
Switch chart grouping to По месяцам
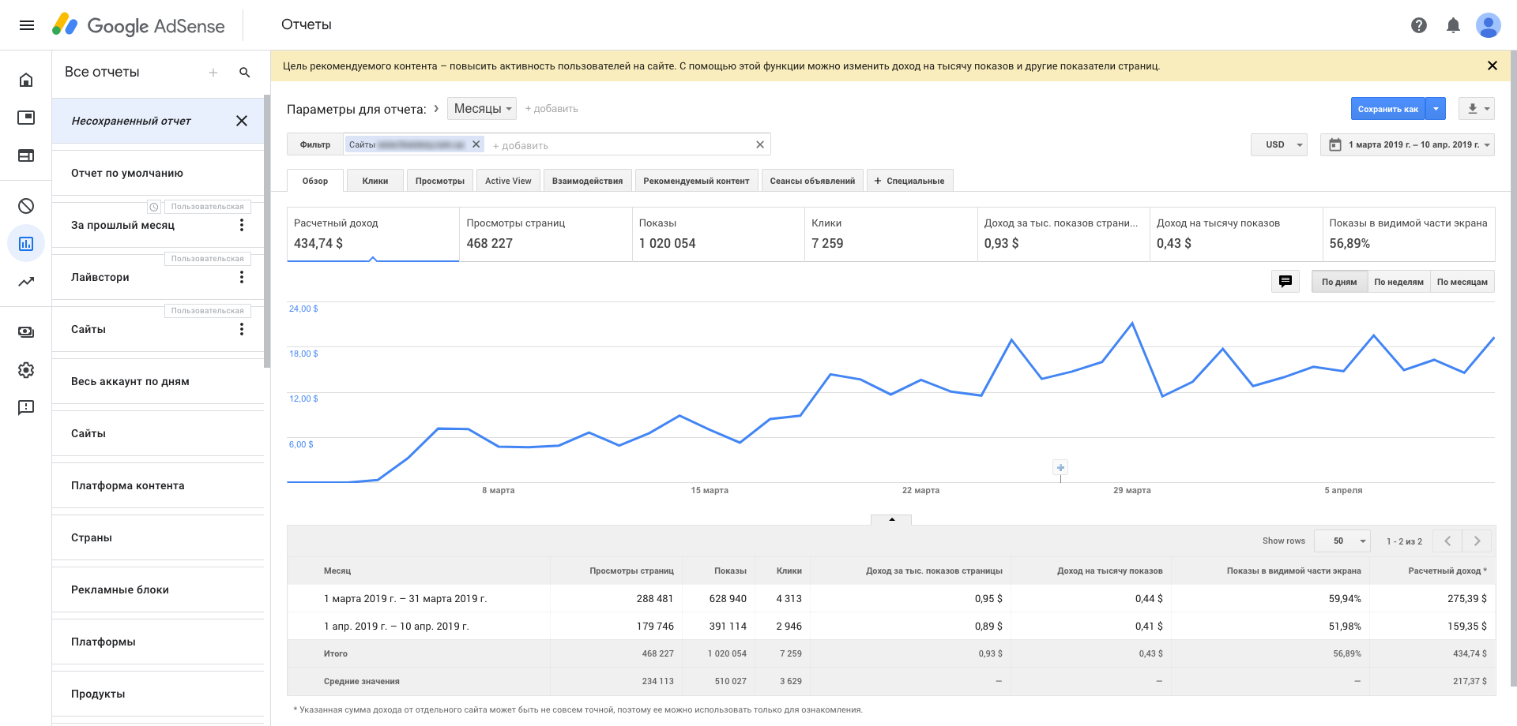pos(1461,282)
